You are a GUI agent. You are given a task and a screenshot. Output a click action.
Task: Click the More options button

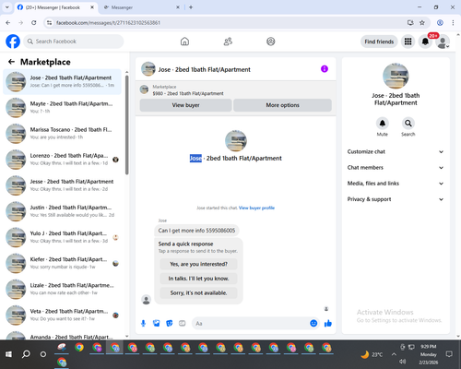click(x=282, y=105)
